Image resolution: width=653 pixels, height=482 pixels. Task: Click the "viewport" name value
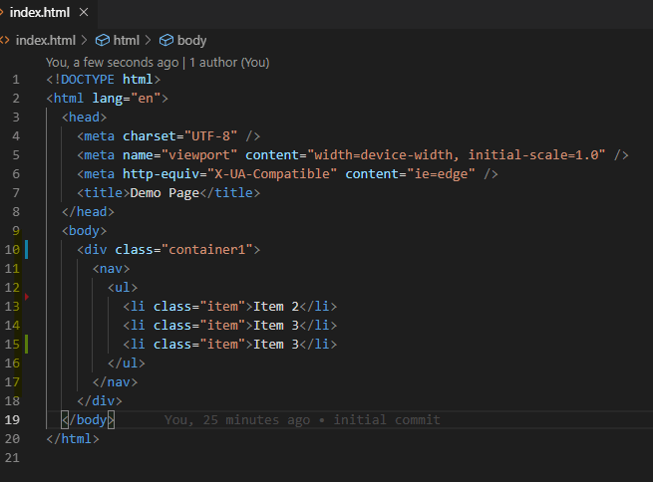pos(199,154)
